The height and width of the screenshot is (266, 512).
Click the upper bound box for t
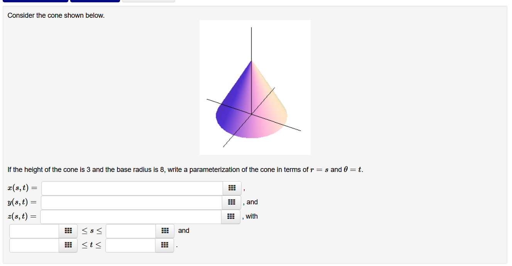[x=130, y=245]
